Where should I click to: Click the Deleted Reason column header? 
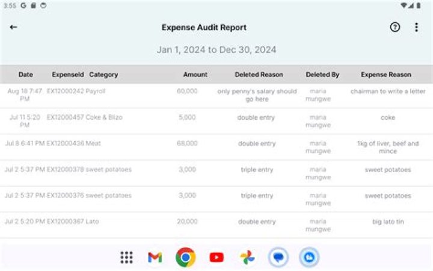coord(259,75)
